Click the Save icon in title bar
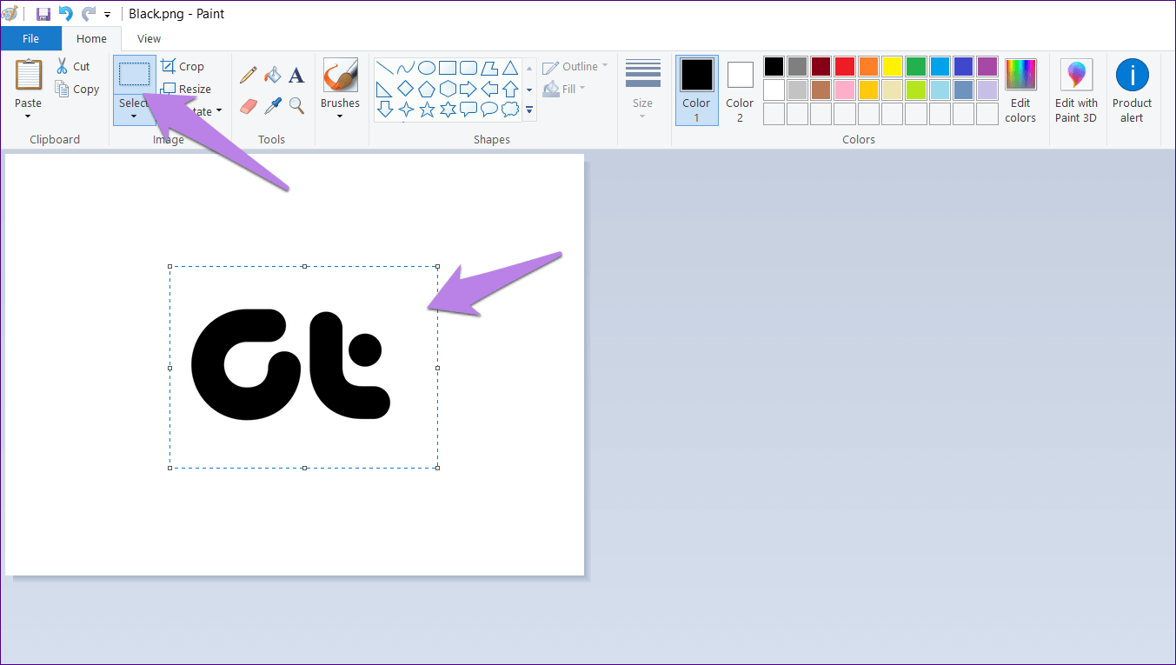1176x665 pixels. click(x=43, y=14)
